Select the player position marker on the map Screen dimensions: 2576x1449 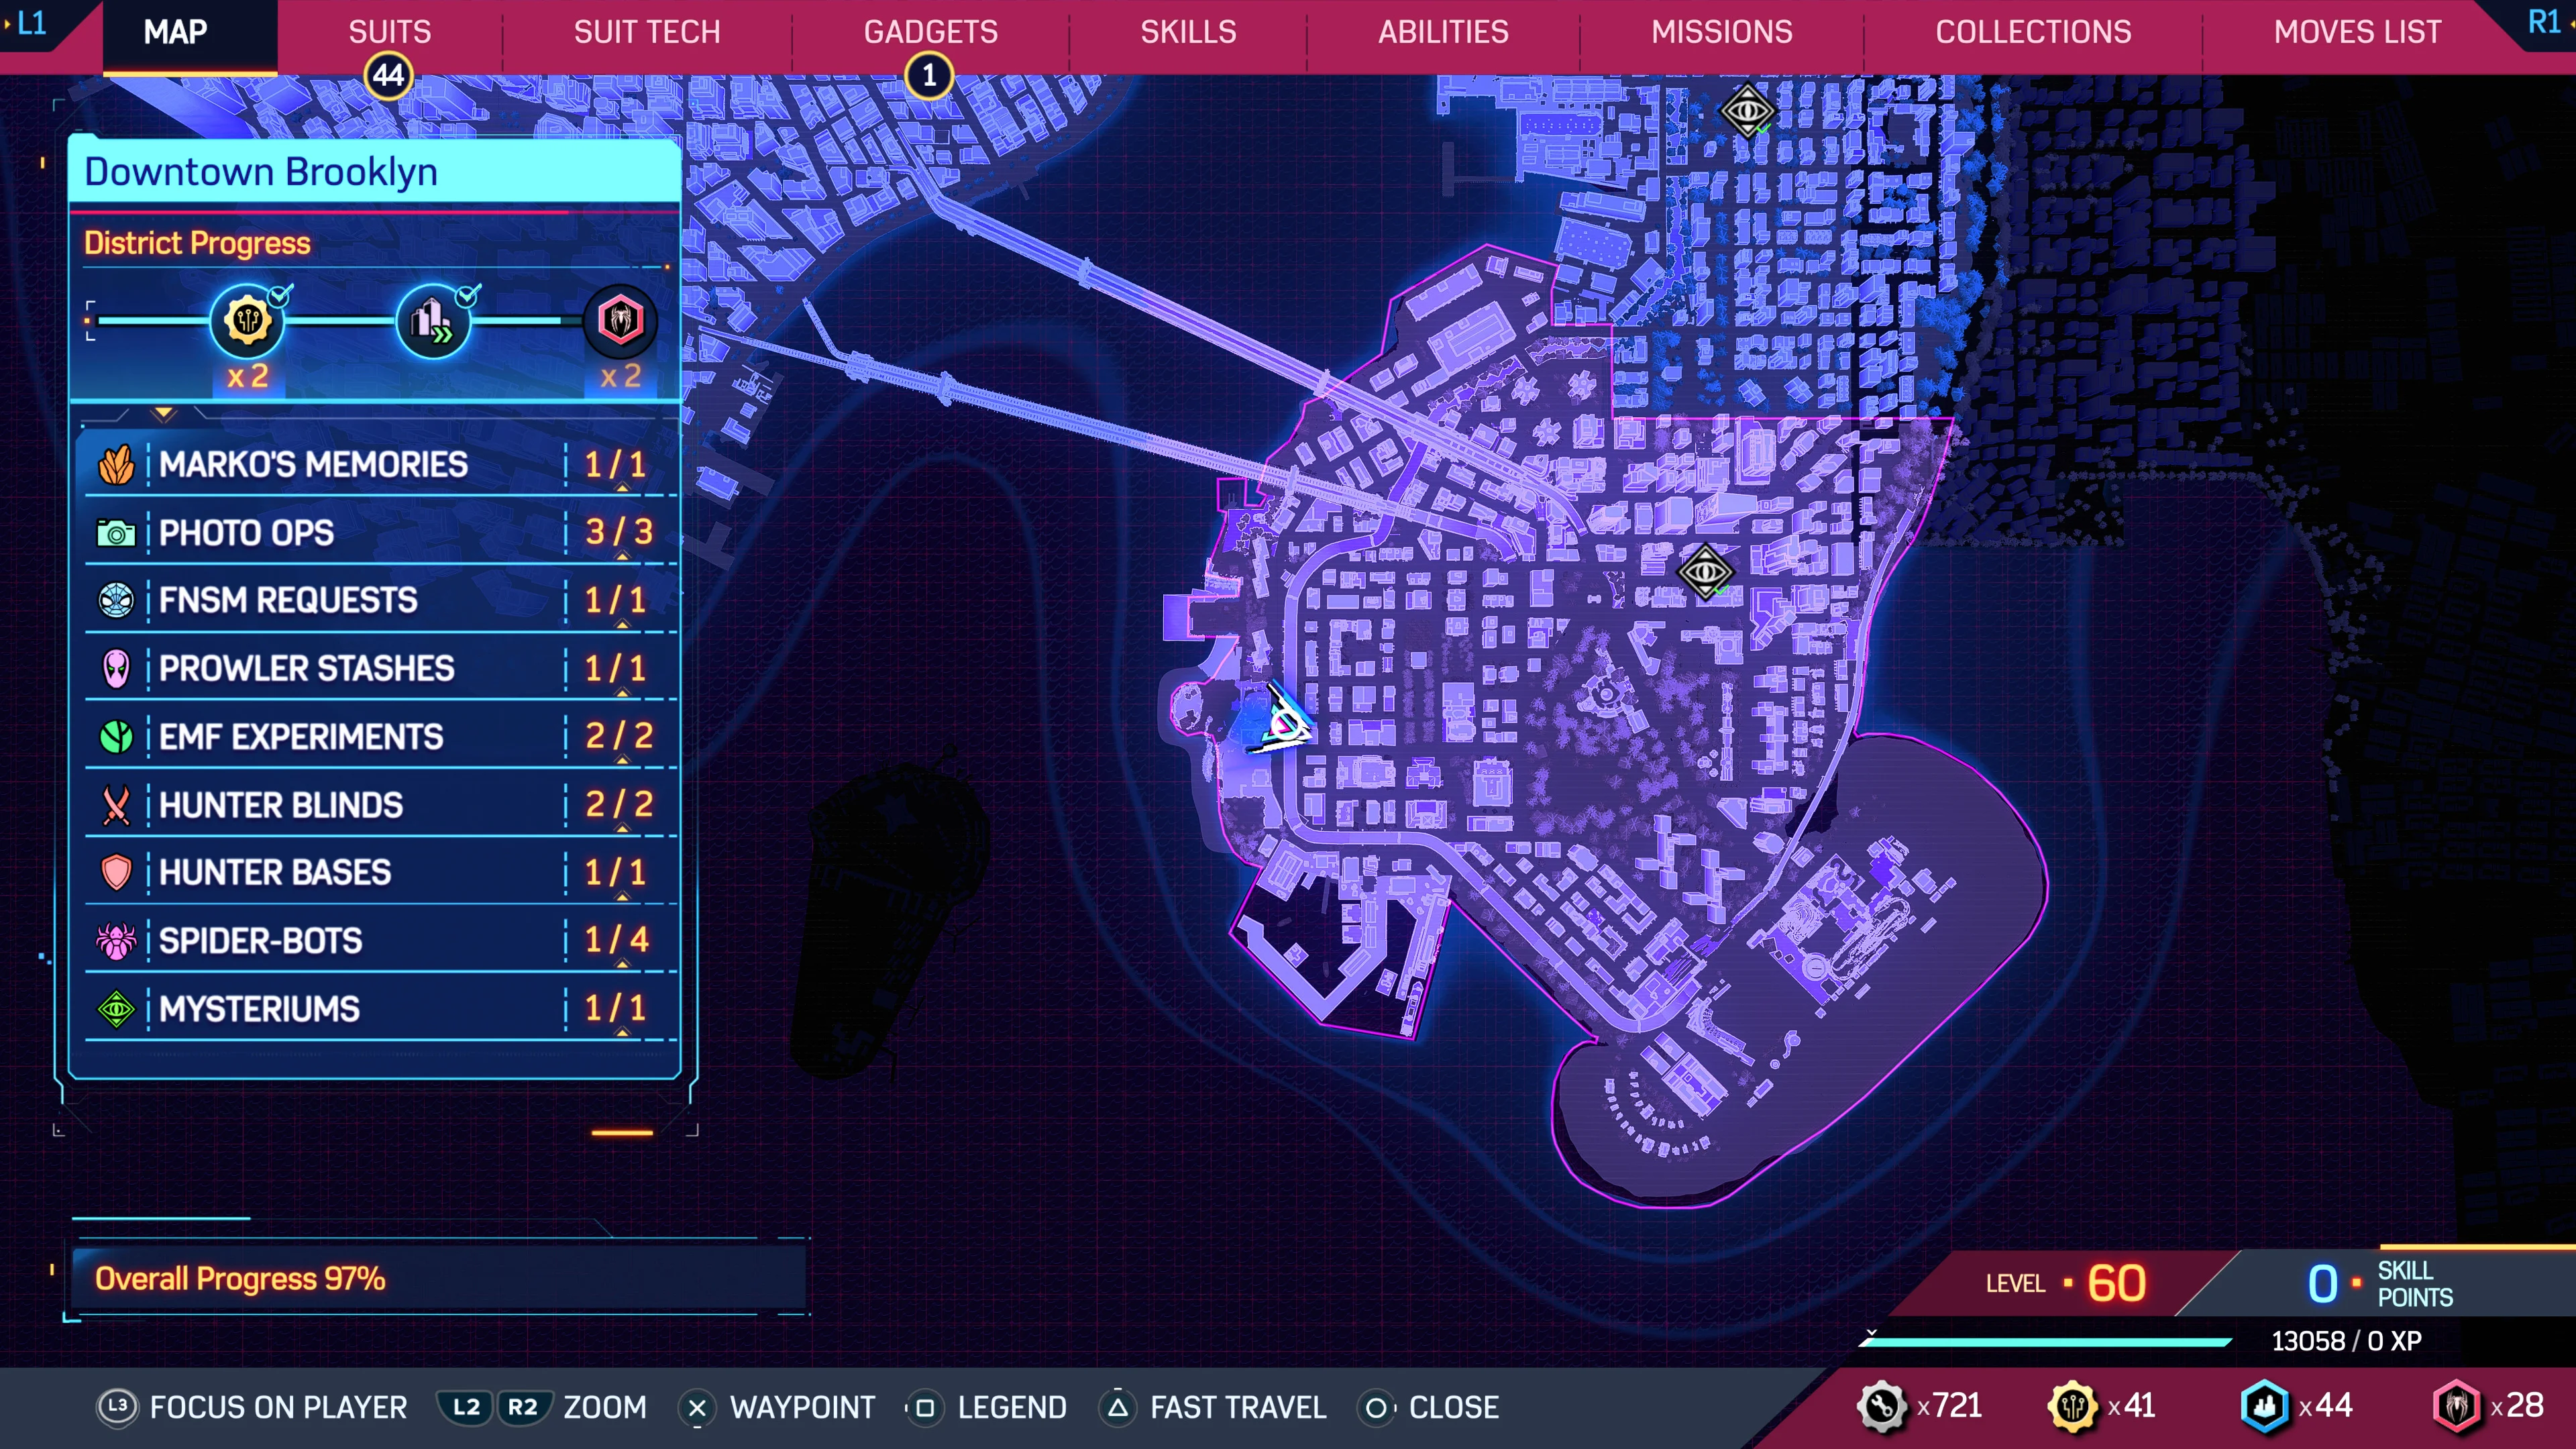1284,722
